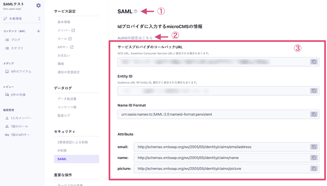Click the Name ID Format field
Viewport: 327px width, 186px height.
point(218,114)
